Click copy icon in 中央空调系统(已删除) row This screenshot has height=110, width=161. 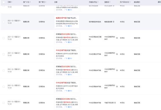point(117,38)
